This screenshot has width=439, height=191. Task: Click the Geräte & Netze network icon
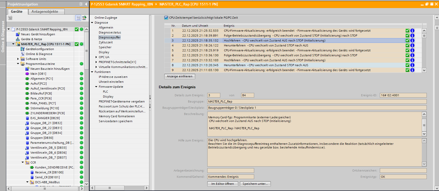(18, 39)
